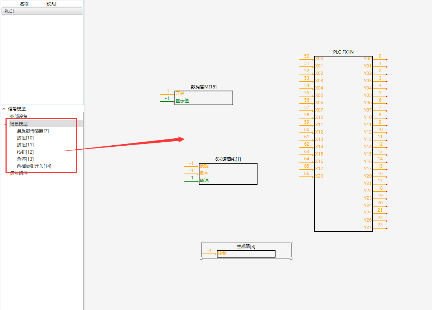Click the Y27 output pin
The width and height of the screenshot is (432, 310).
pyautogui.click(x=368, y=227)
